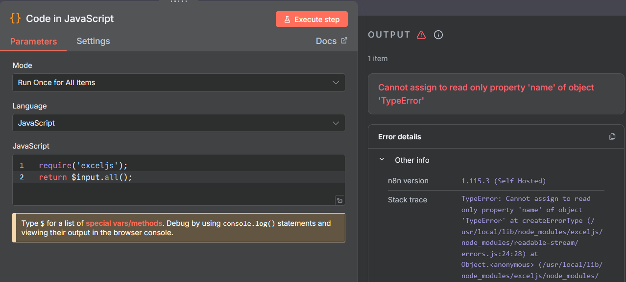The height and width of the screenshot is (282, 626).
Task: Click the n8n version value 1.115.3
Action: pyautogui.click(x=503, y=181)
